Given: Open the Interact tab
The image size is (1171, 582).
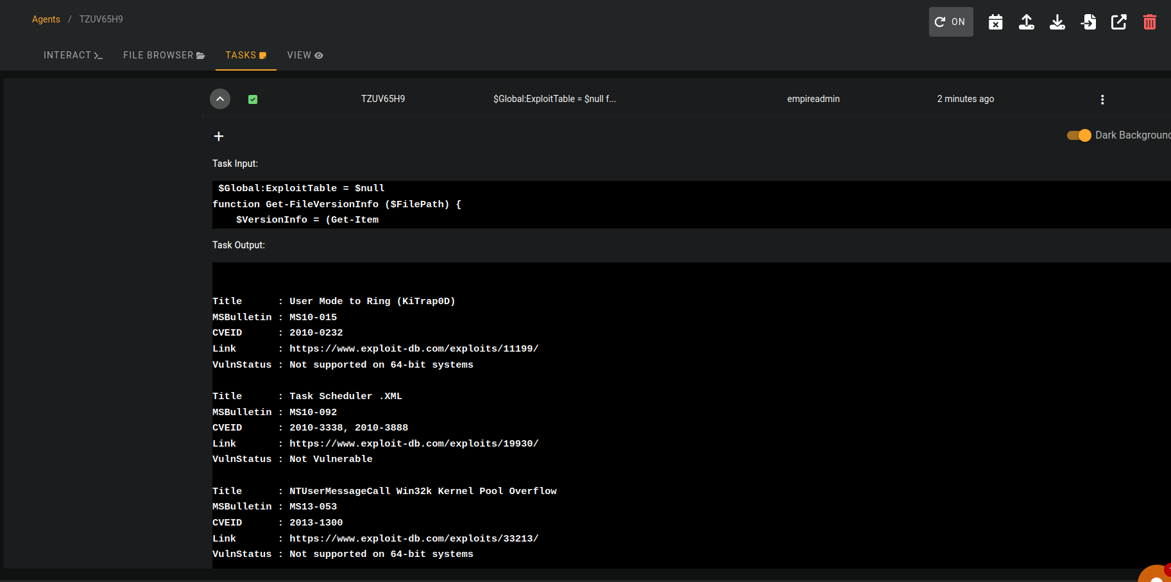Looking at the screenshot, I should 73,55.
